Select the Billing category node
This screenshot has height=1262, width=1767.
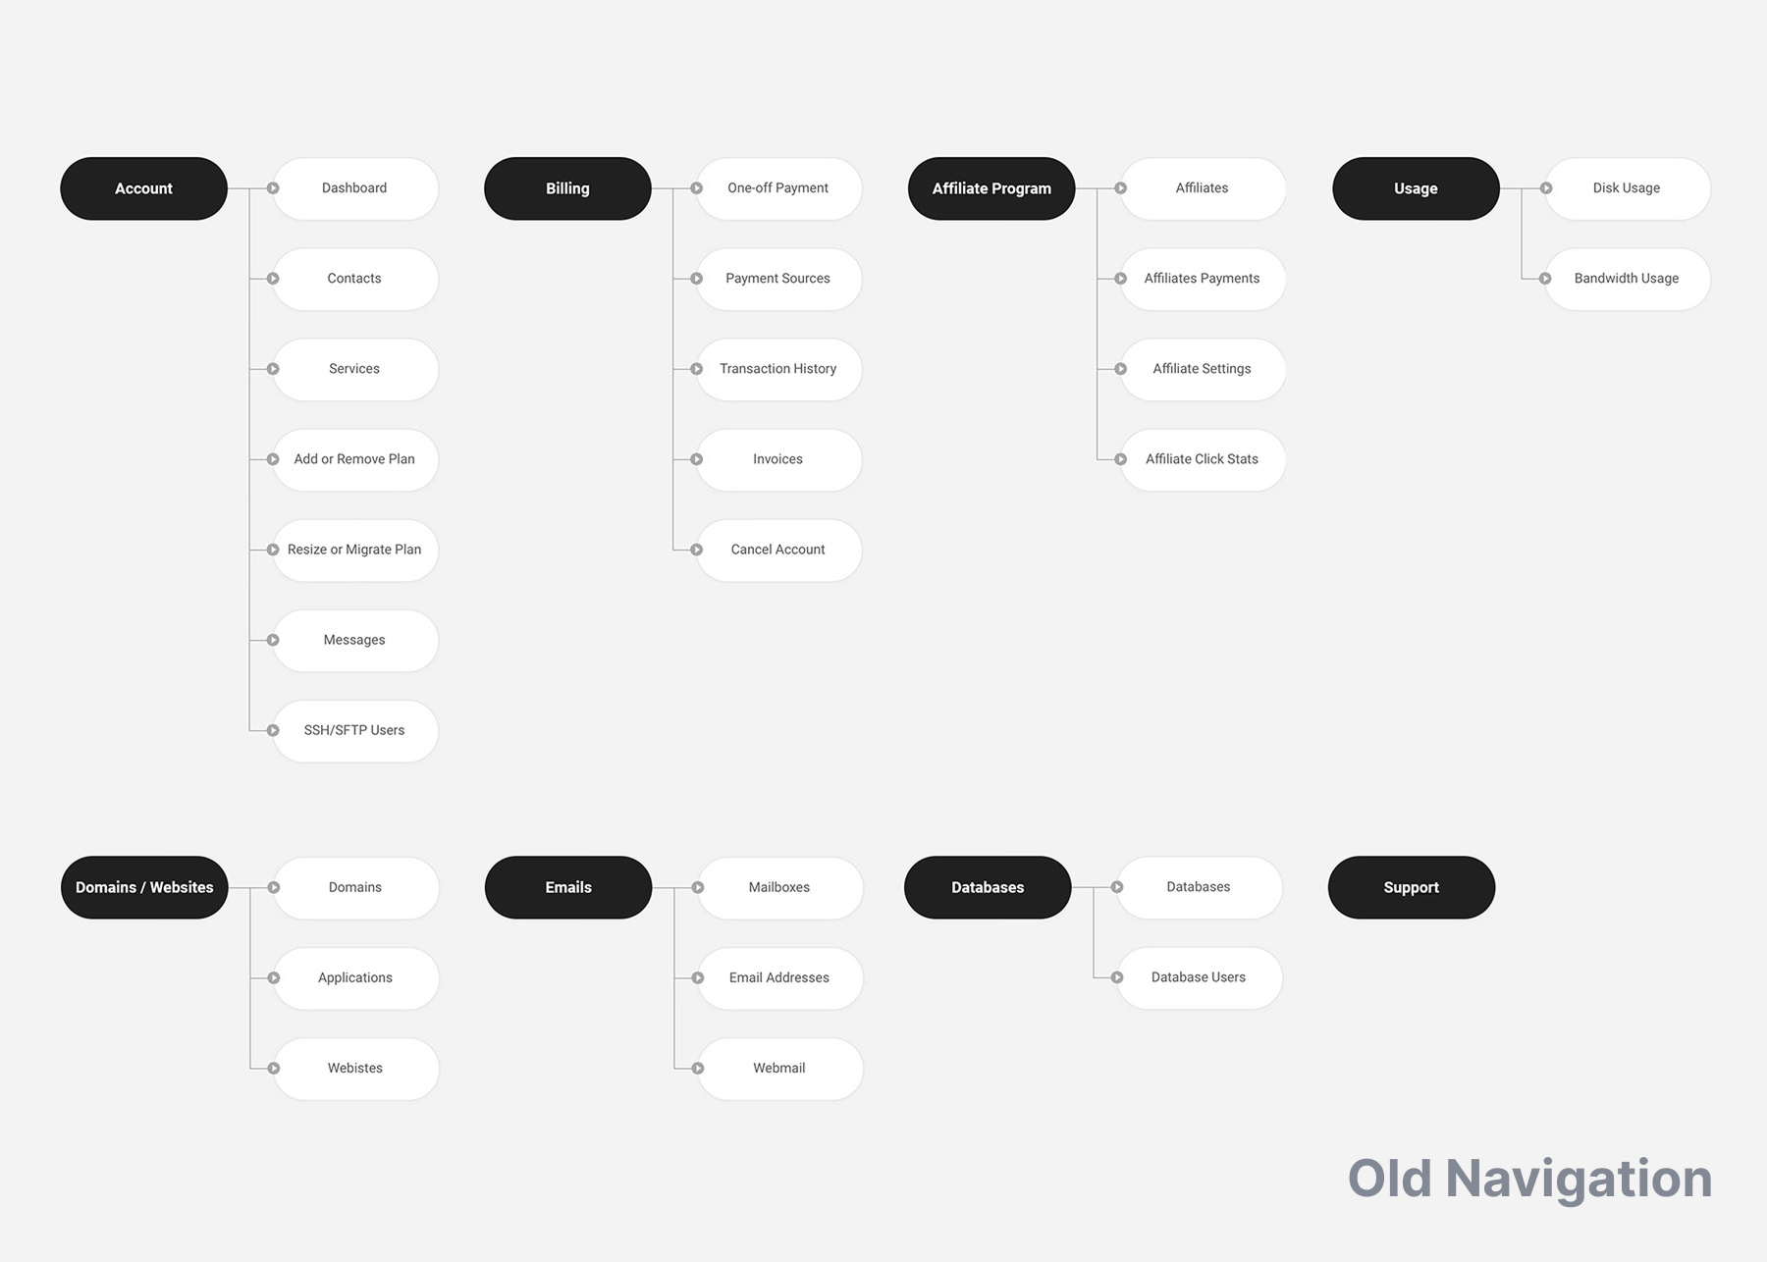[567, 188]
